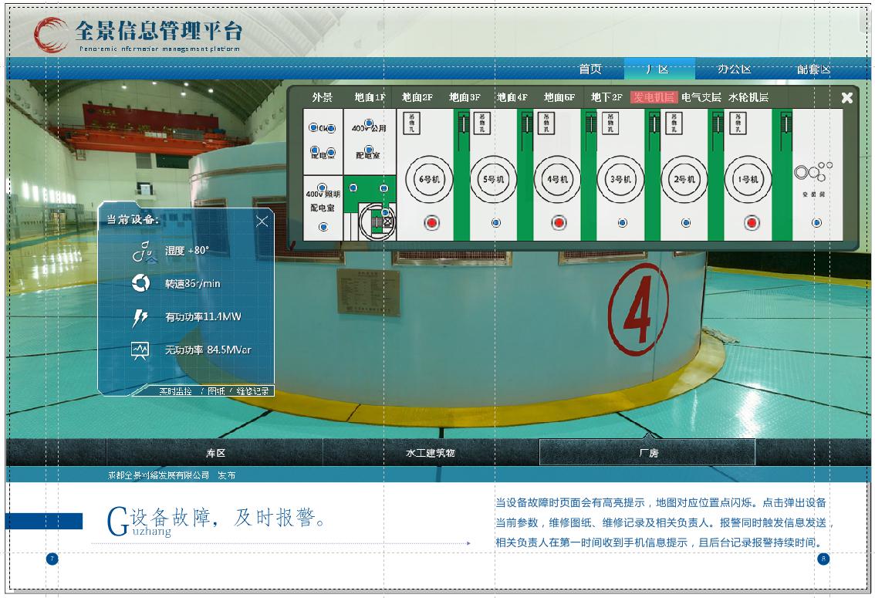This screenshot has width=875, height=598.
Task: Select the 外景 floor tab
Action: tap(322, 98)
